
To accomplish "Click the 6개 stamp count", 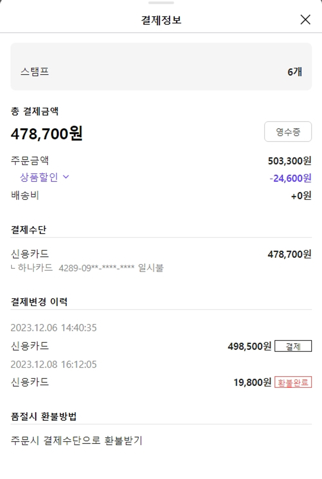I will click(295, 72).
